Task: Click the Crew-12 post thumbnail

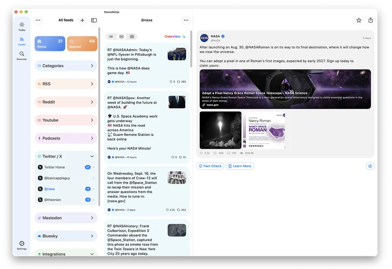Action: point(177,178)
